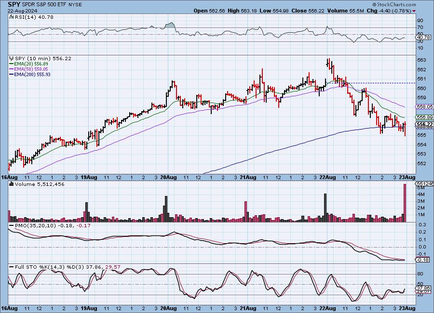This screenshot has width=434, height=313.
Task: Click the 560 price axis label
Action: [x=421, y=89]
